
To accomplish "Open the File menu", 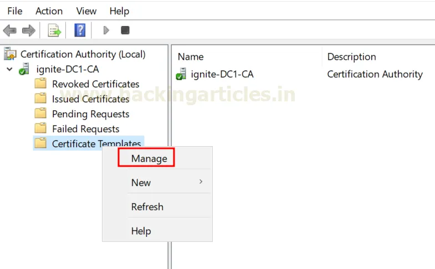I will tap(15, 11).
